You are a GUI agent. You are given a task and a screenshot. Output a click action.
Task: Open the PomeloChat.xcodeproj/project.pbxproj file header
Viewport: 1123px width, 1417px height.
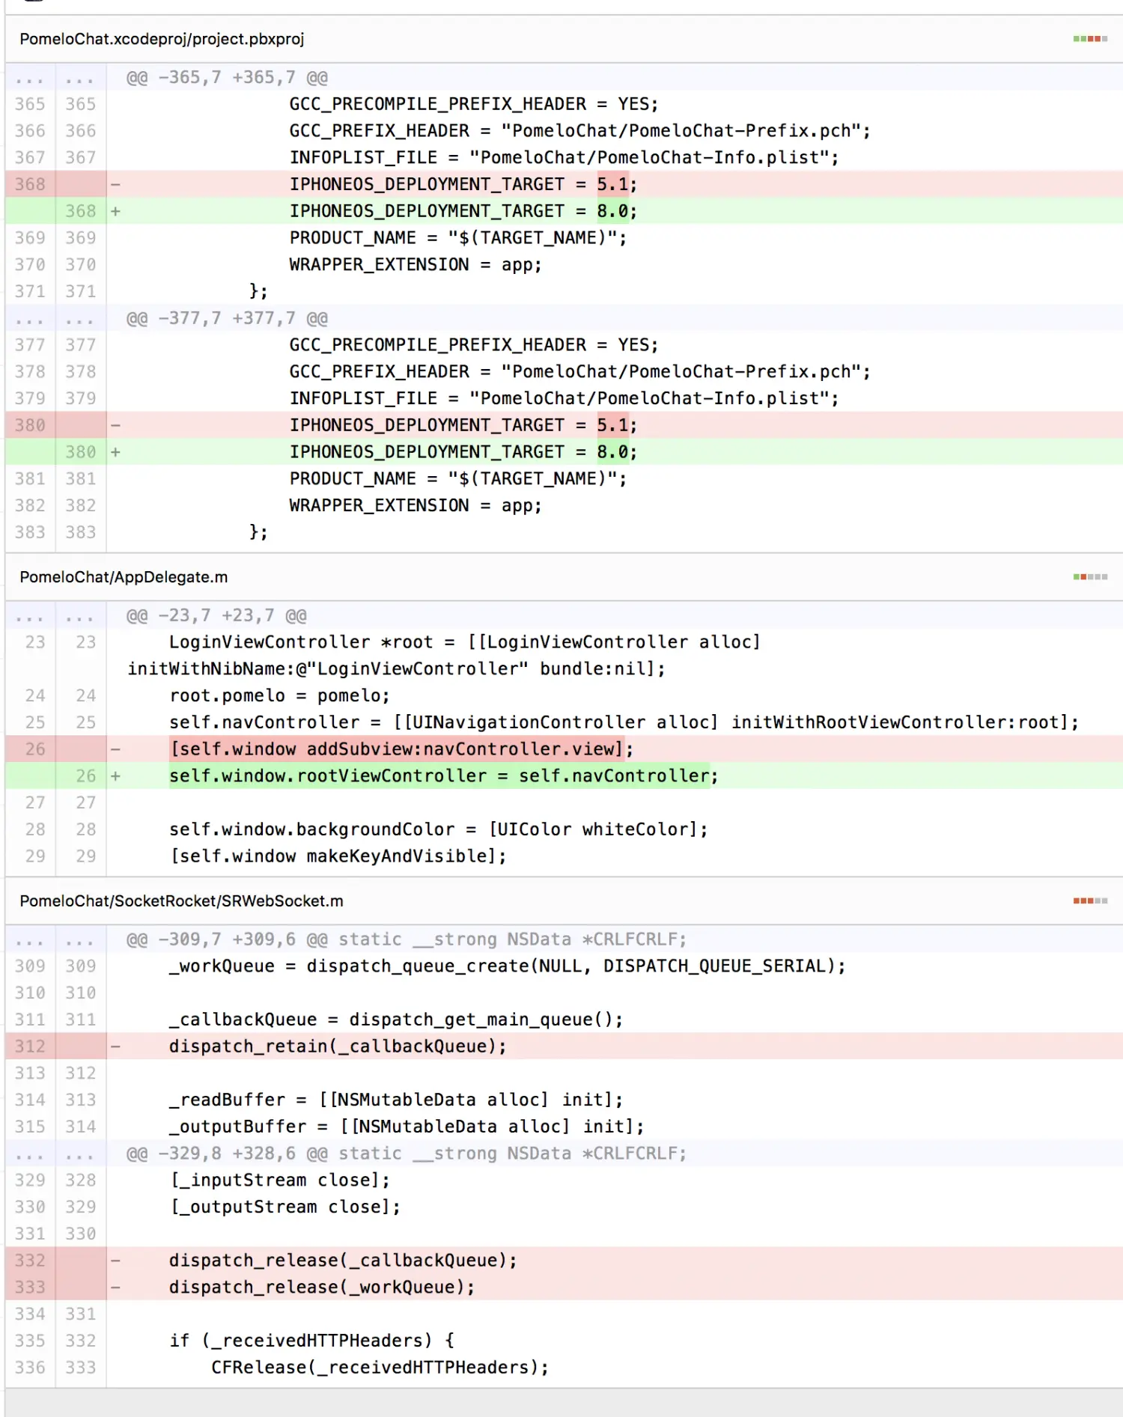pos(162,39)
